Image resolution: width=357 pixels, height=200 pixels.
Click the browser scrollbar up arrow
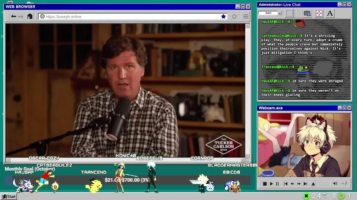click(x=247, y=26)
